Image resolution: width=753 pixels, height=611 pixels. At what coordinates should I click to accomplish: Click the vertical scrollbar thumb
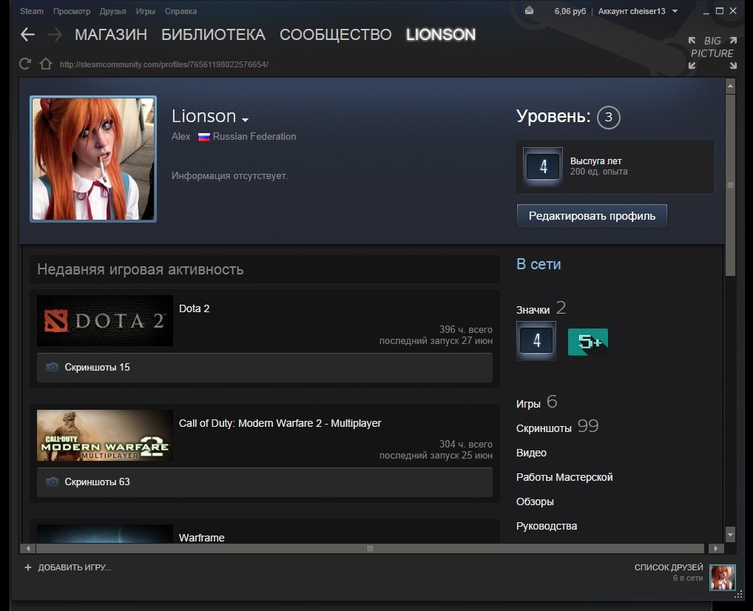coord(730,185)
